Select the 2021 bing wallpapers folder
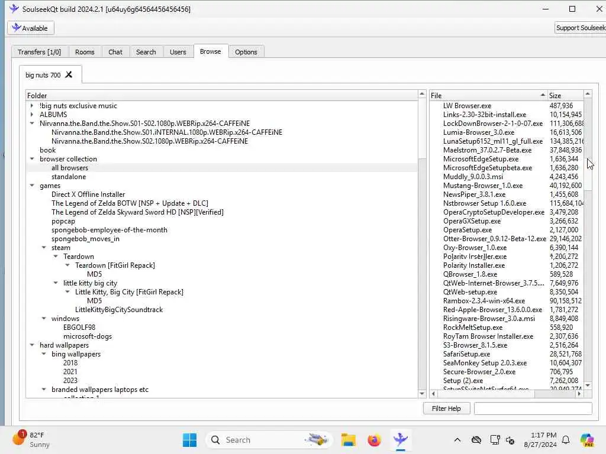Screen dimensions: 606x454 coord(70,372)
